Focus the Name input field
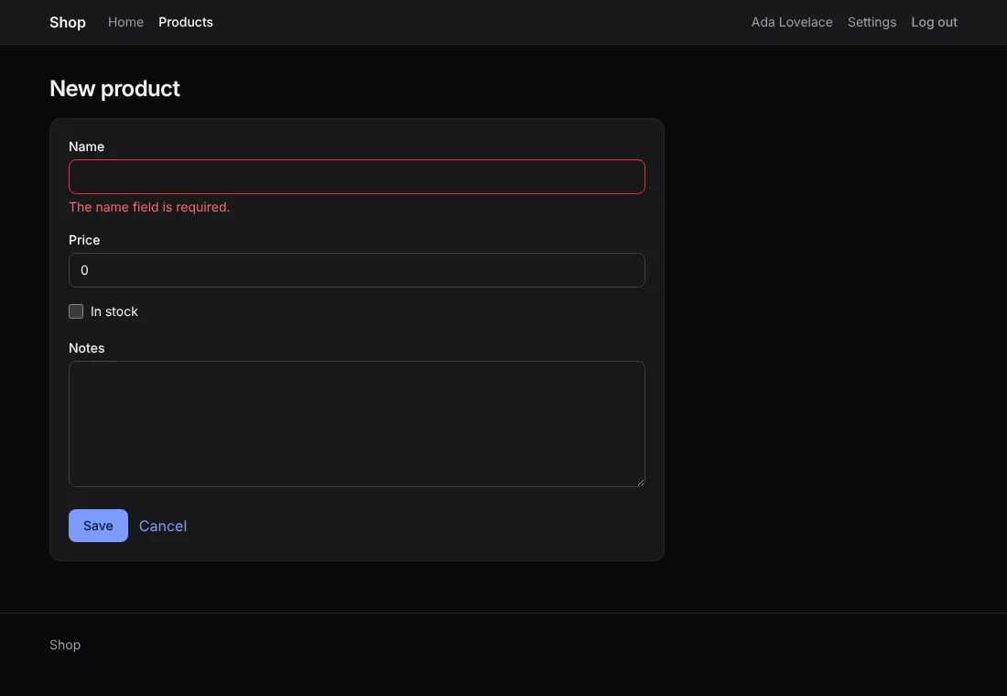1007x696 pixels. pyautogui.click(x=356, y=177)
